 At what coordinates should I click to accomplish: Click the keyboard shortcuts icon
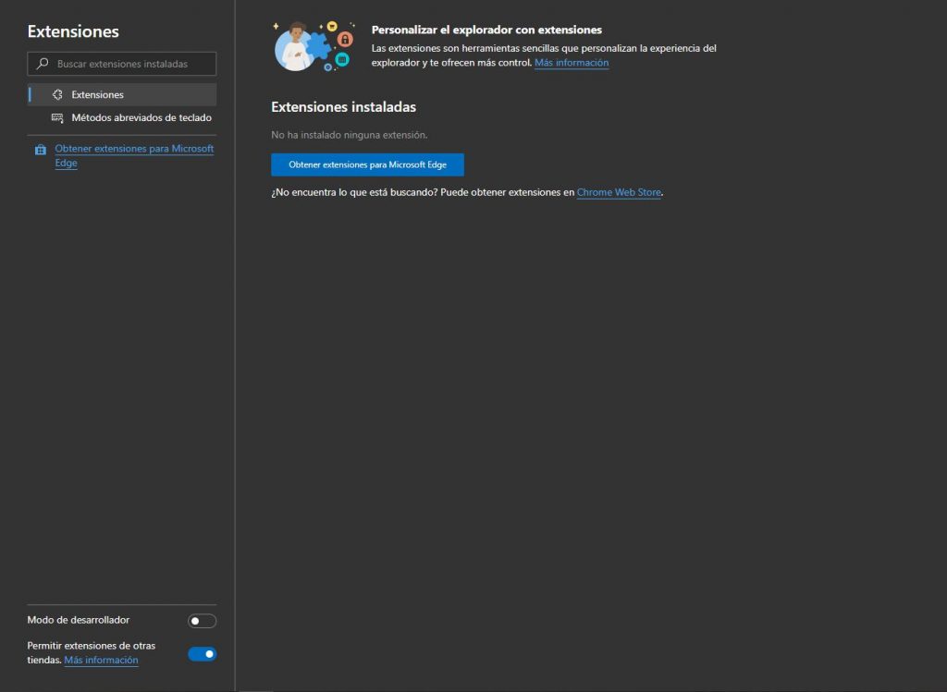(57, 117)
